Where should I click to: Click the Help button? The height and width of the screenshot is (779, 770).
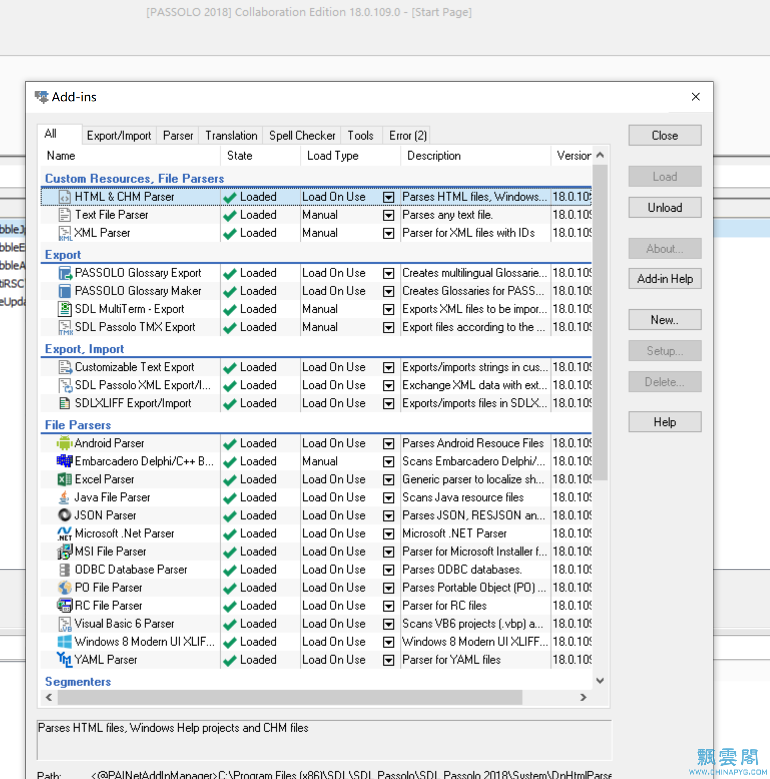point(665,422)
